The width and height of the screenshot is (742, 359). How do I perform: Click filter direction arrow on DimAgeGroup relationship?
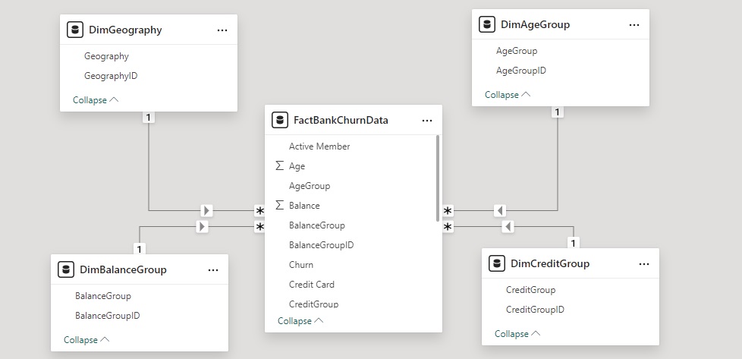click(x=499, y=210)
